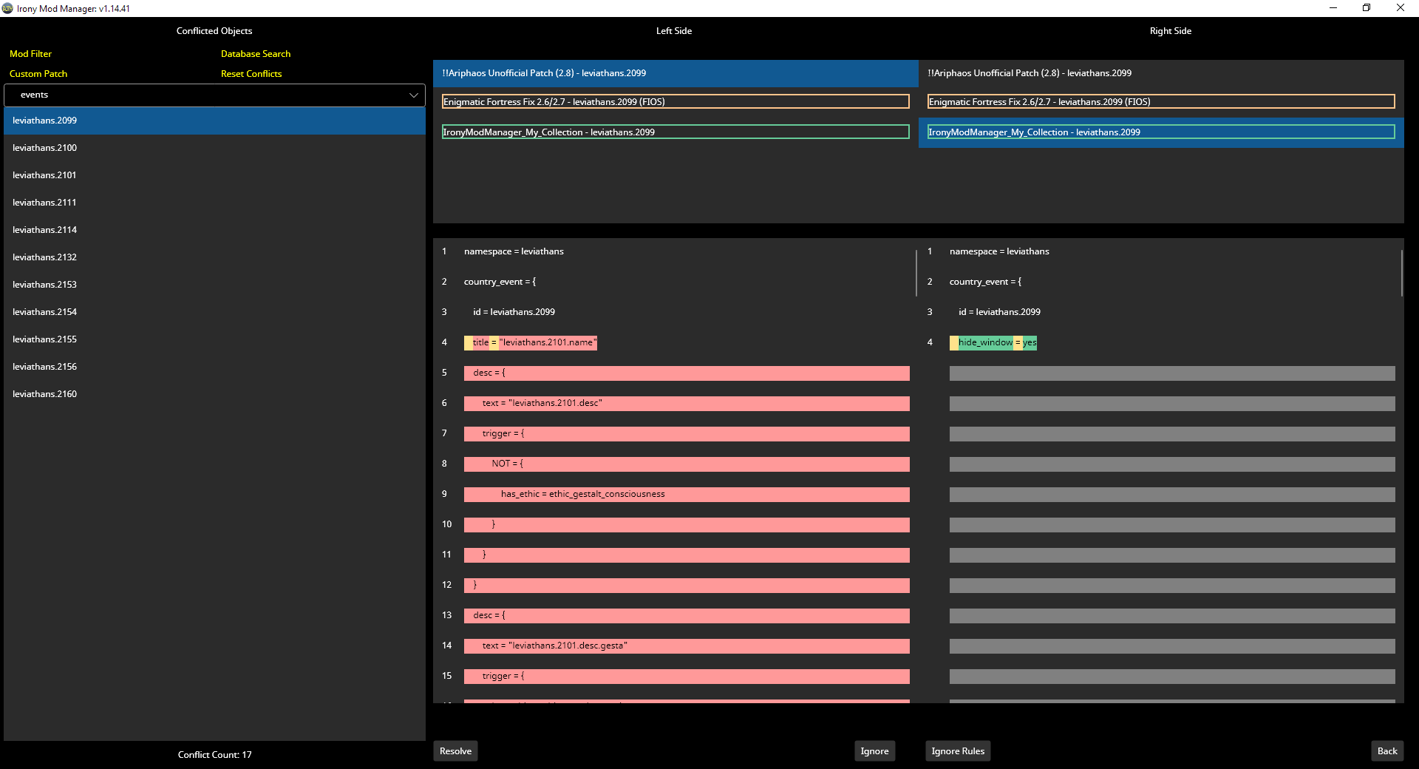
Task: Select leviathans.2114 conflict entry
Action: point(214,230)
